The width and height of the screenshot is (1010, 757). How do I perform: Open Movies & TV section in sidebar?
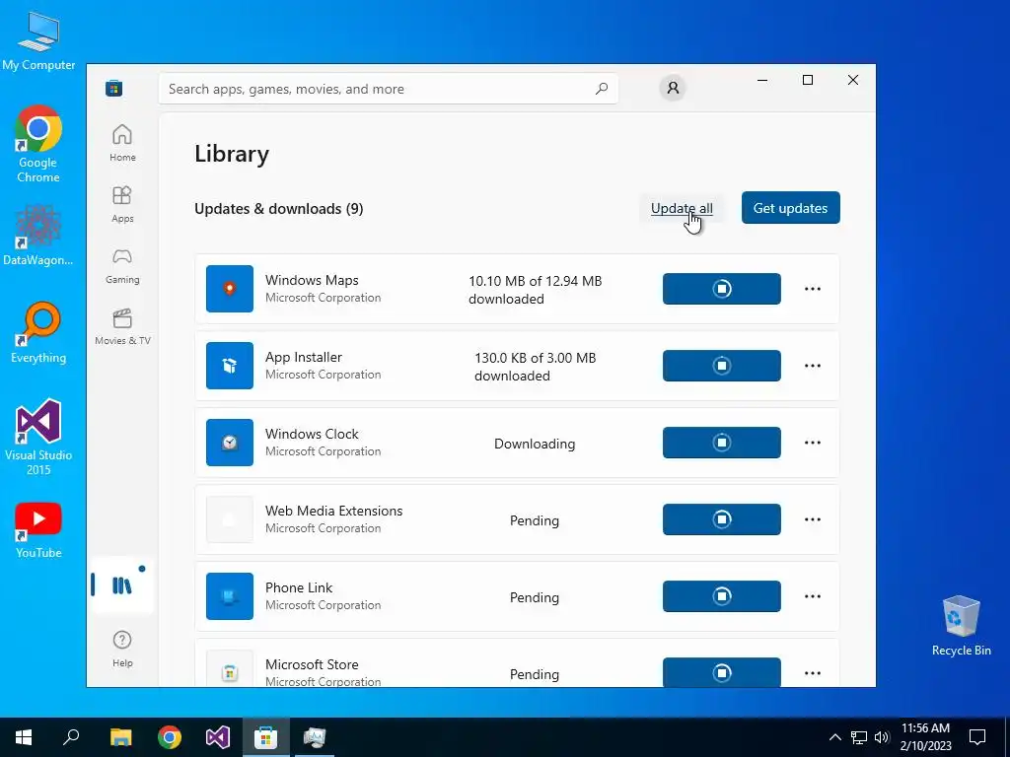tap(122, 326)
